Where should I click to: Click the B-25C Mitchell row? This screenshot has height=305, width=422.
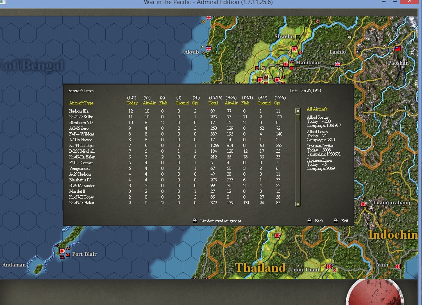pyautogui.click(x=175, y=151)
